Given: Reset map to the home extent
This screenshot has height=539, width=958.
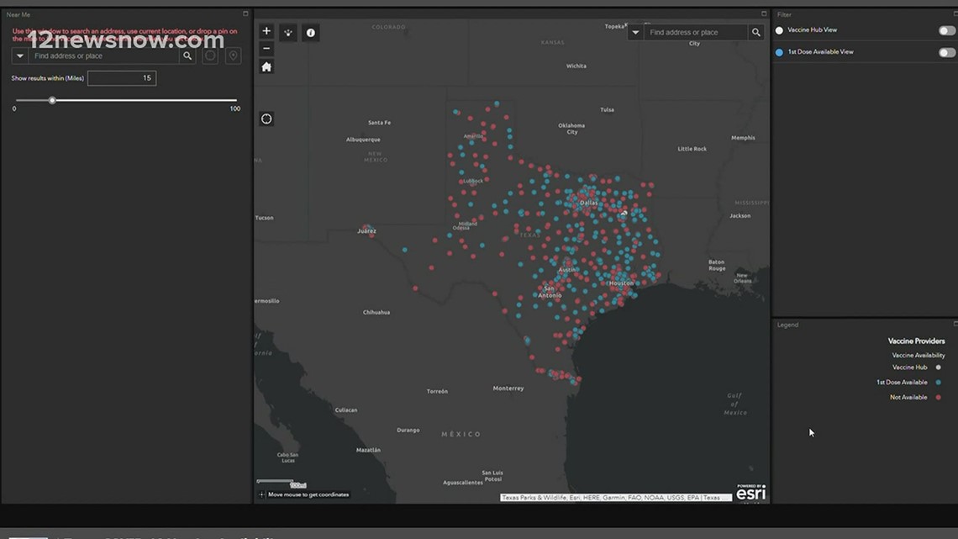Looking at the screenshot, I should pyautogui.click(x=266, y=66).
